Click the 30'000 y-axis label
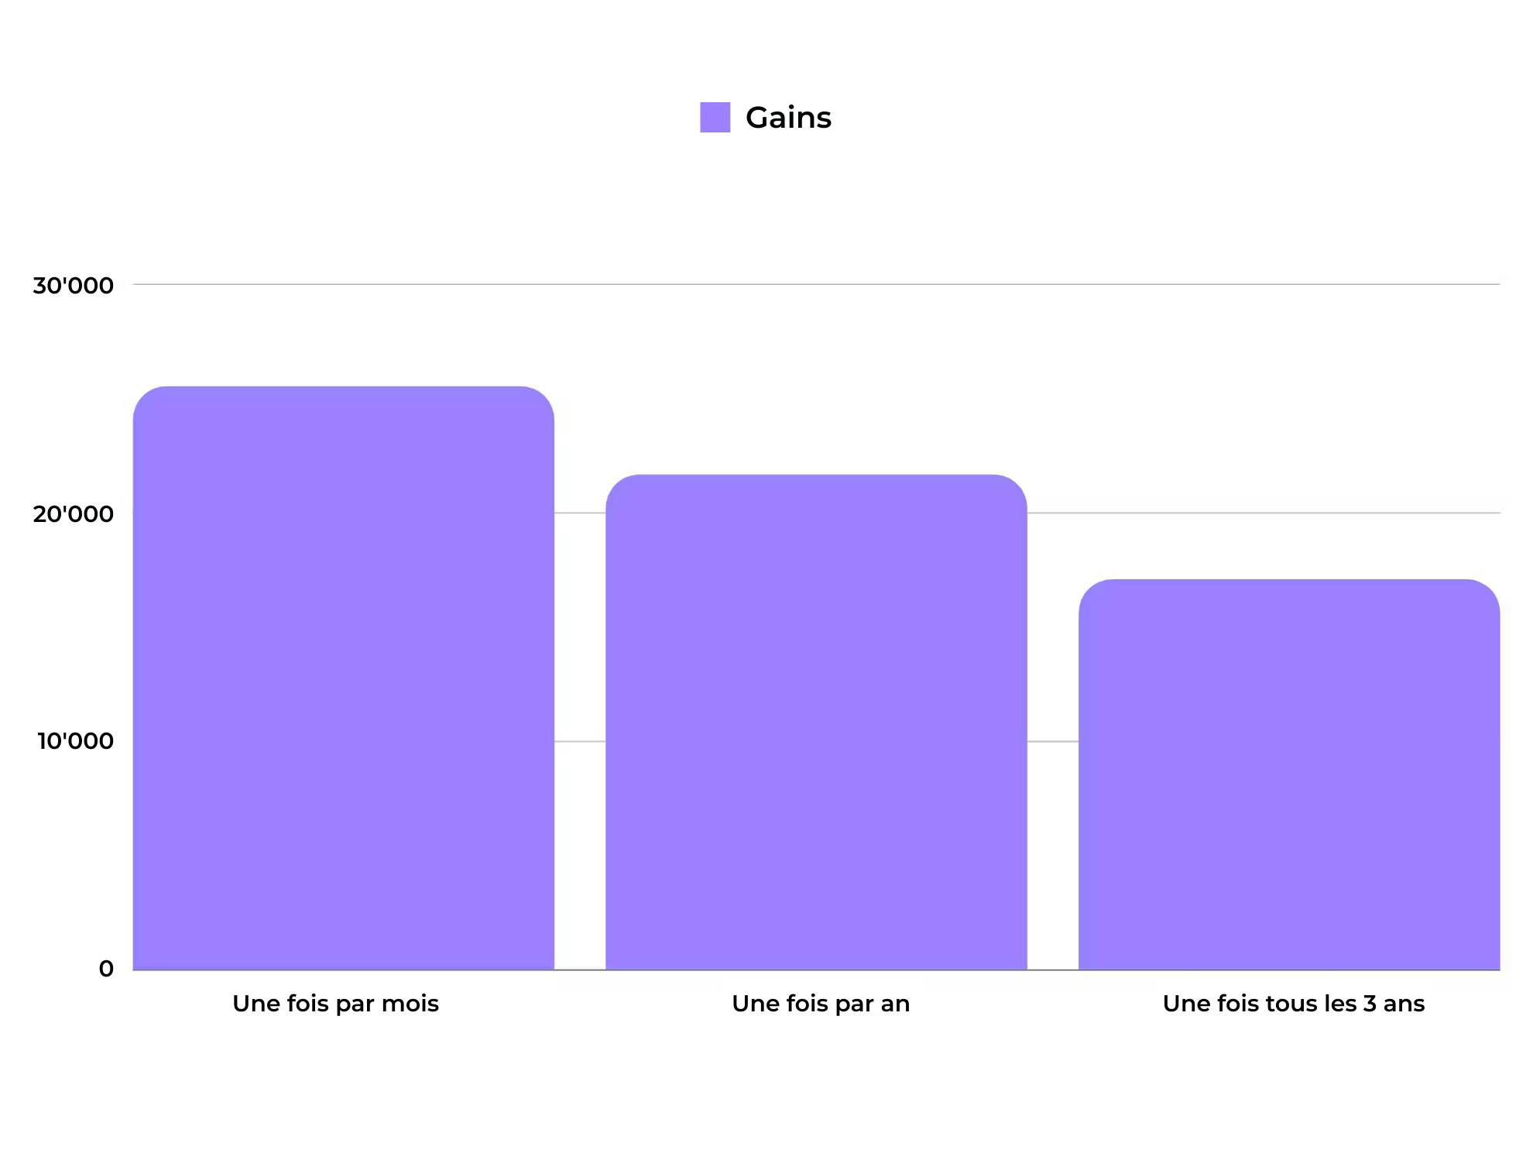The image size is (1533, 1150). point(73,286)
